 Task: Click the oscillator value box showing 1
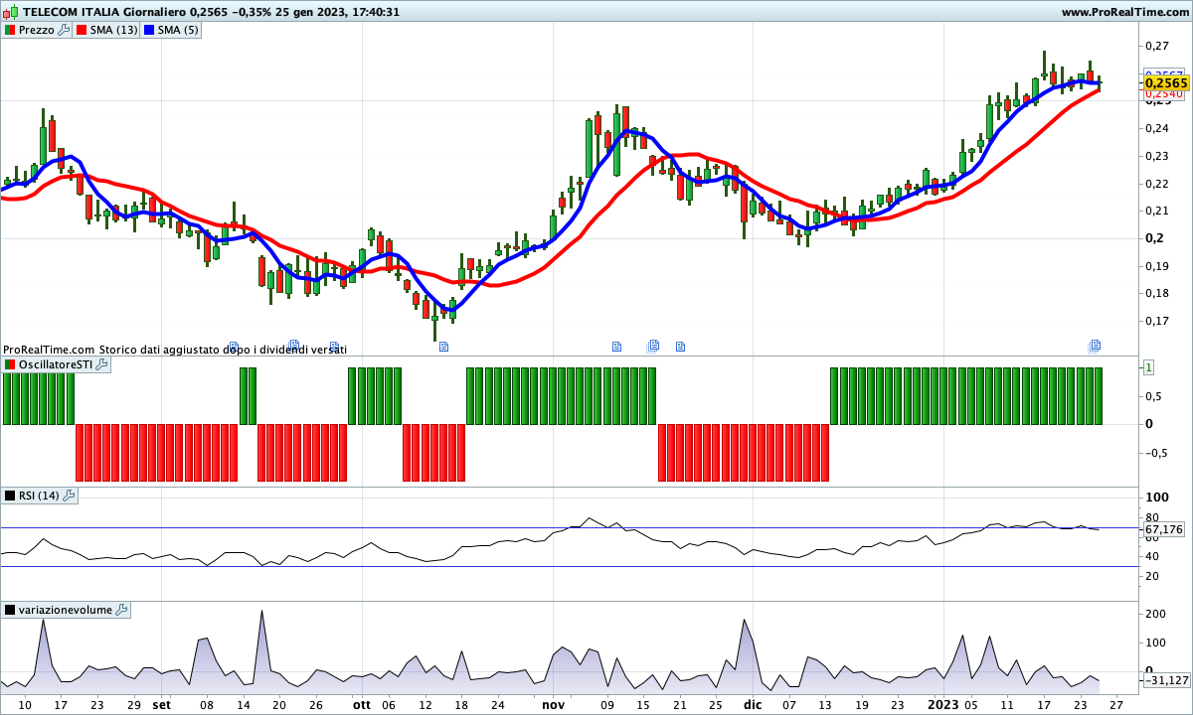coord(1148,367)
